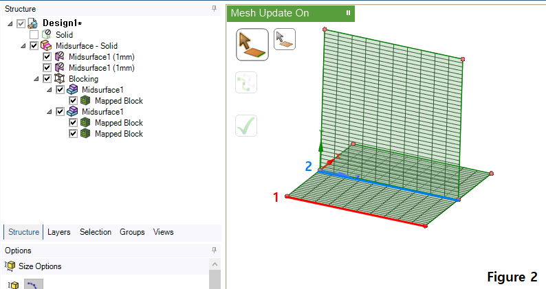Open the Views tab

(163, 232)
